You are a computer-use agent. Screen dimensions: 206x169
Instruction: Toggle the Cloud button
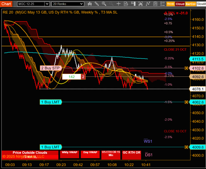(x=180, y=4)
